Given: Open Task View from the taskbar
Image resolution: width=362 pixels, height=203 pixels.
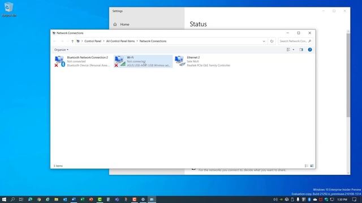Looking at the screenshot, I should click(x=21, y=199).
